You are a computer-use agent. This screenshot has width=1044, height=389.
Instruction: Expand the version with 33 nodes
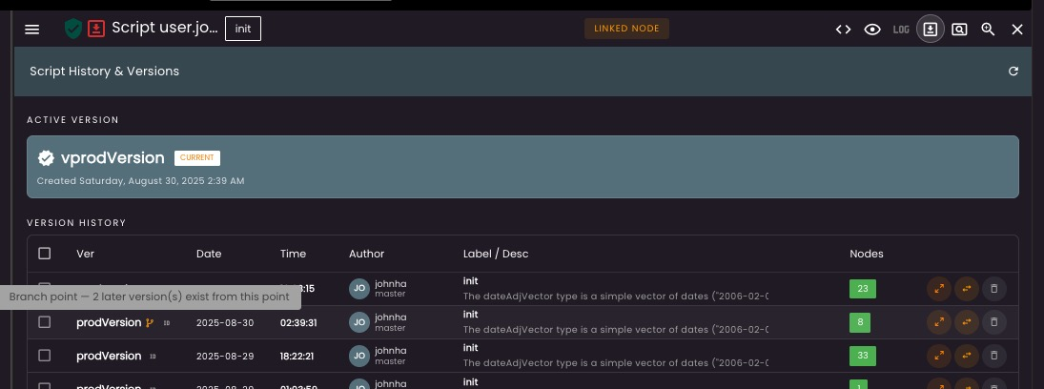939,356
